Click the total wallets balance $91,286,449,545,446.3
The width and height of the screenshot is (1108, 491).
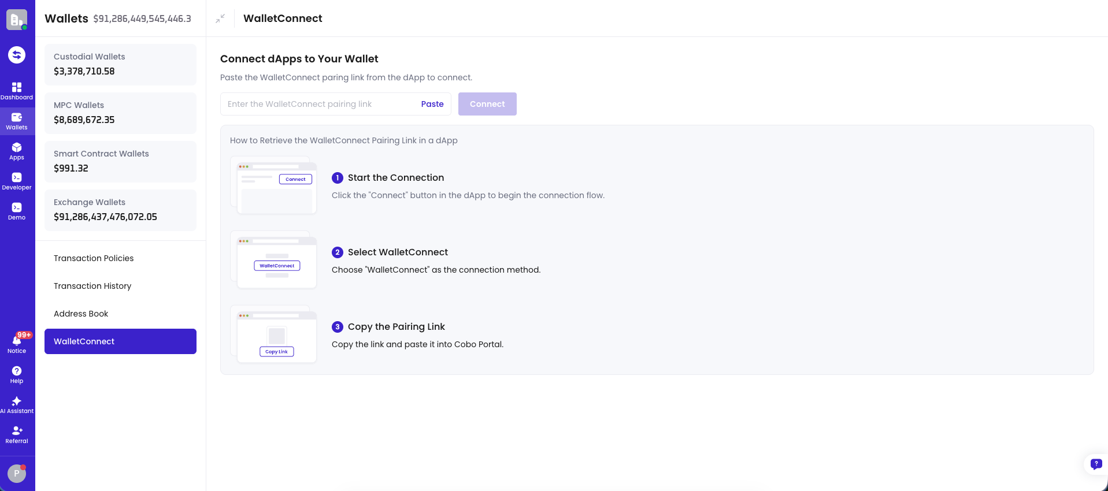tap(142, 18)
